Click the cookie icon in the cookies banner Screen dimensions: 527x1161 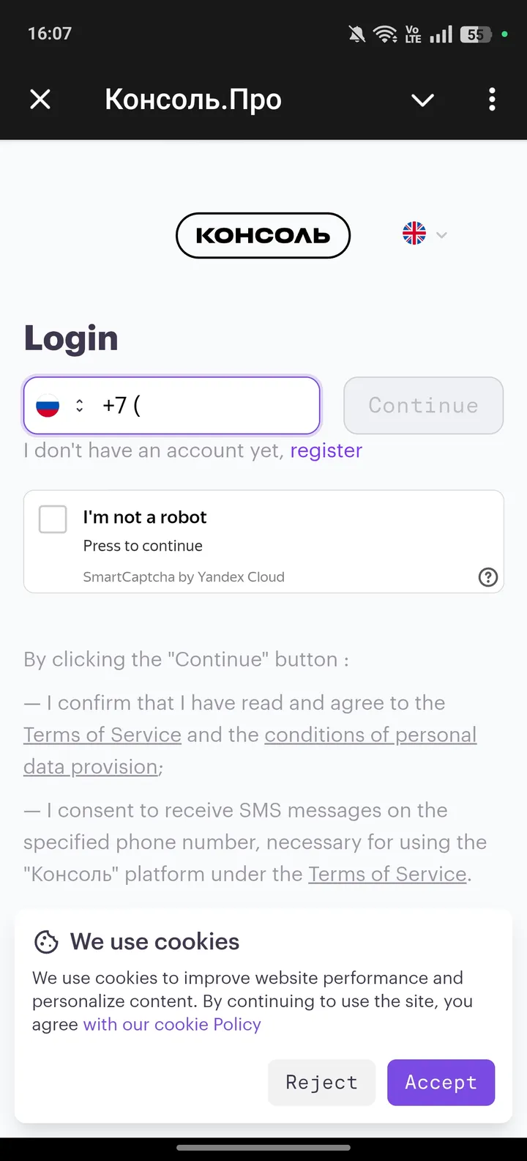[45, 941]
